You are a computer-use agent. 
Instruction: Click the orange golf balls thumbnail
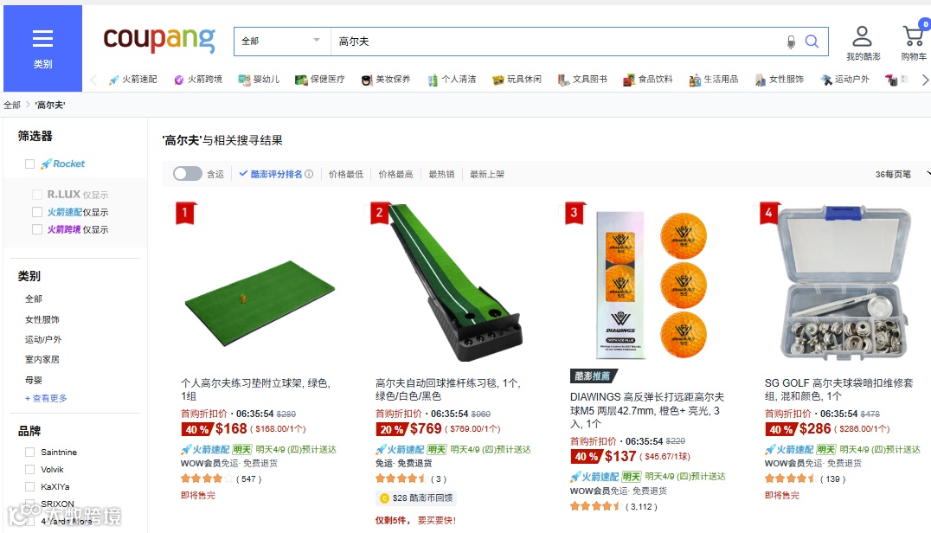point(650,285)
